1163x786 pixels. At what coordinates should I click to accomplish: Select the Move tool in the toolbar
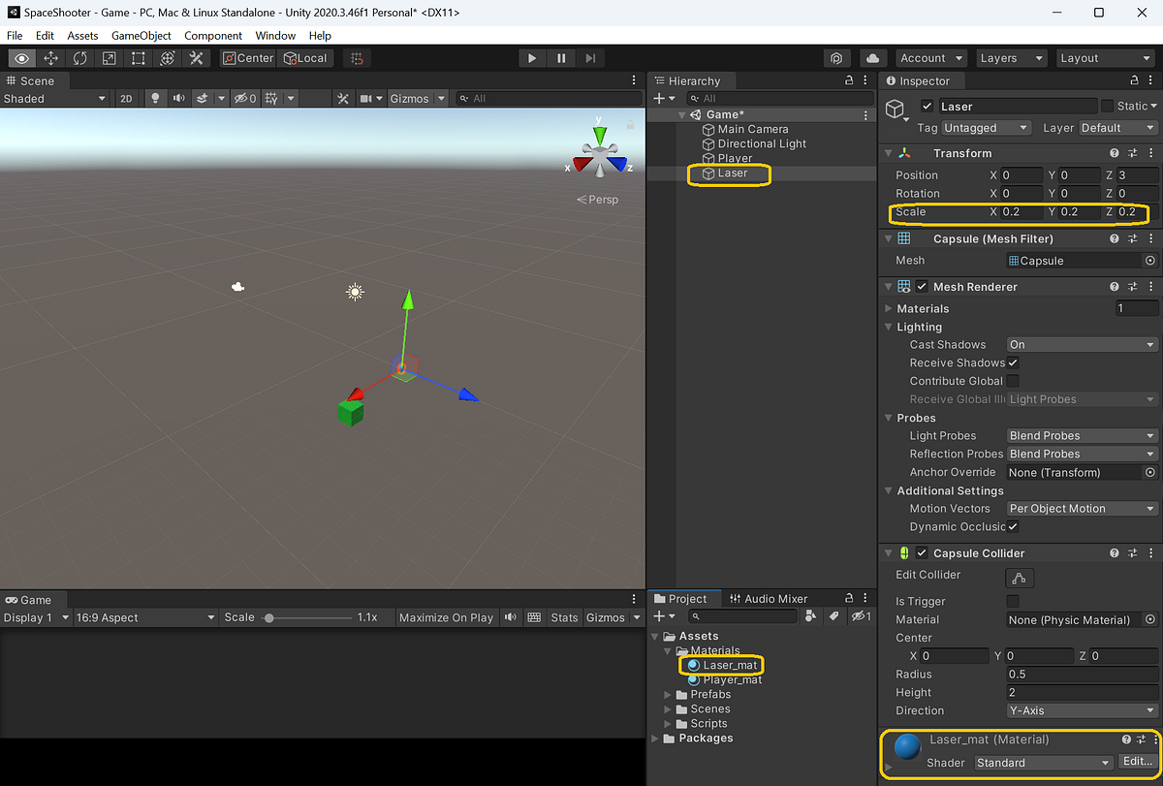[x=50, y=57]
